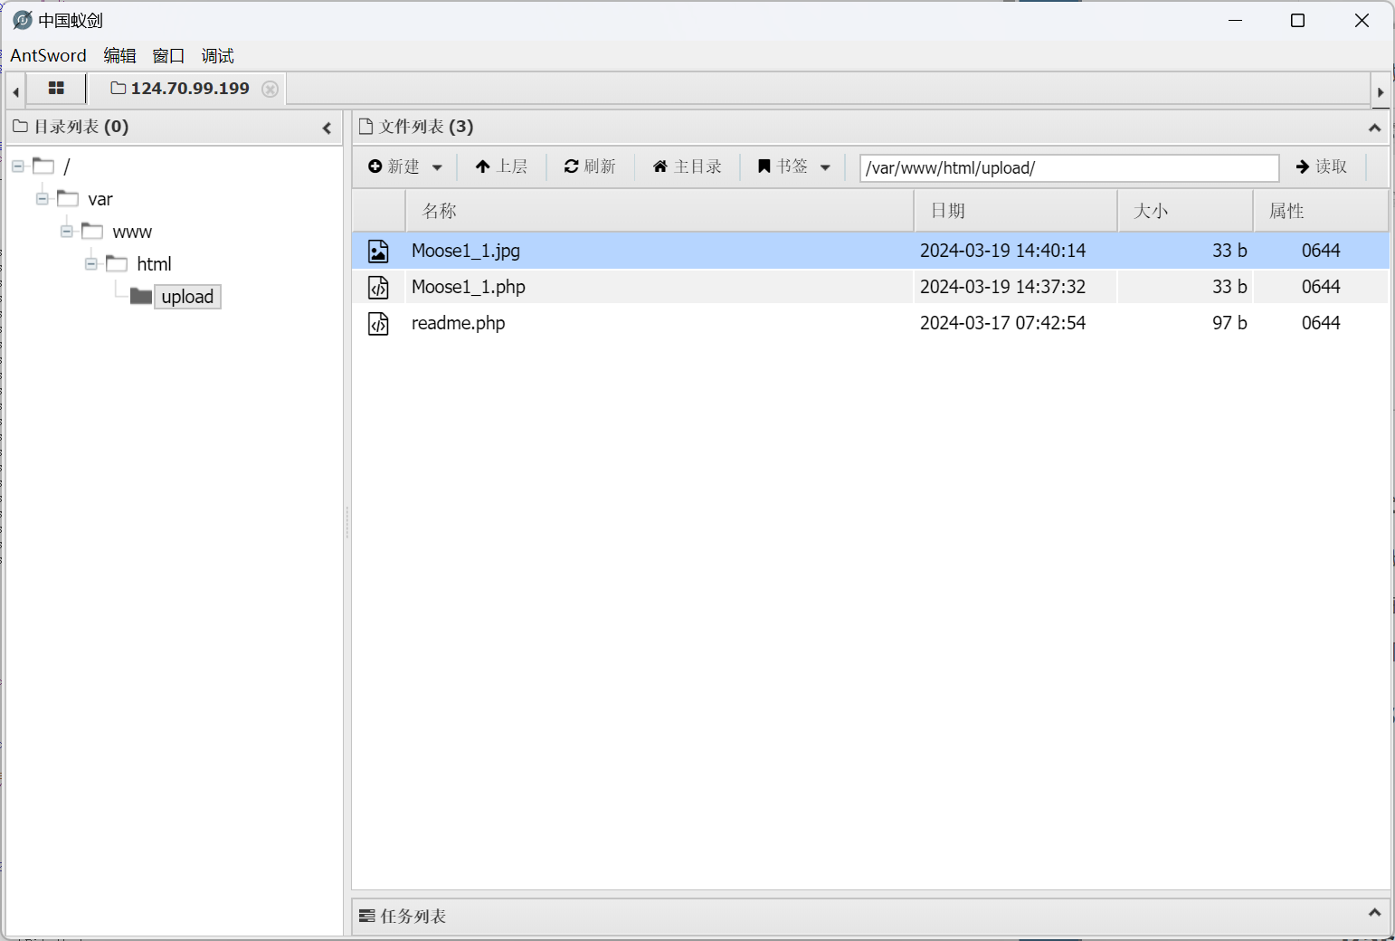Go to home directory via 主目录

point(688,166)
